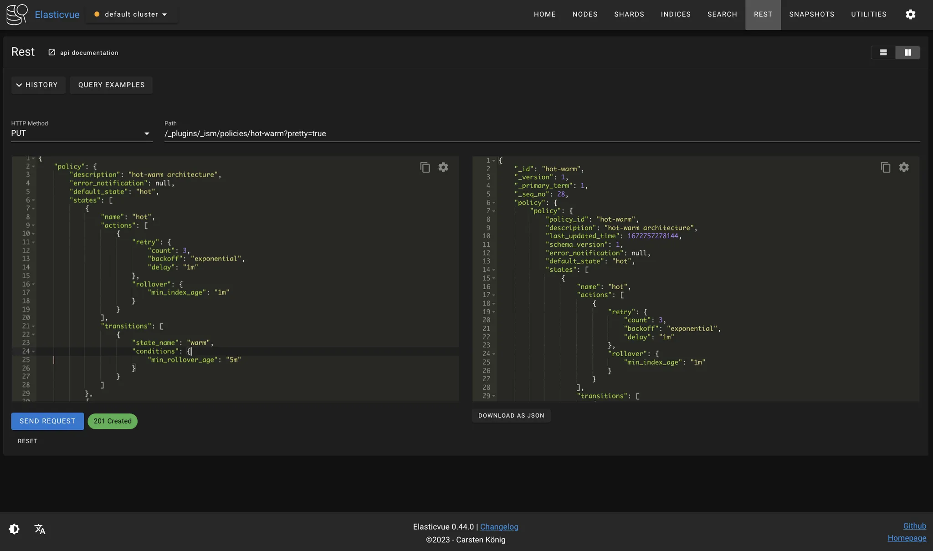Viewport: 933px width, 551px height.
Task: Open the default cluster dropdown
Action: tap(131, 15)
